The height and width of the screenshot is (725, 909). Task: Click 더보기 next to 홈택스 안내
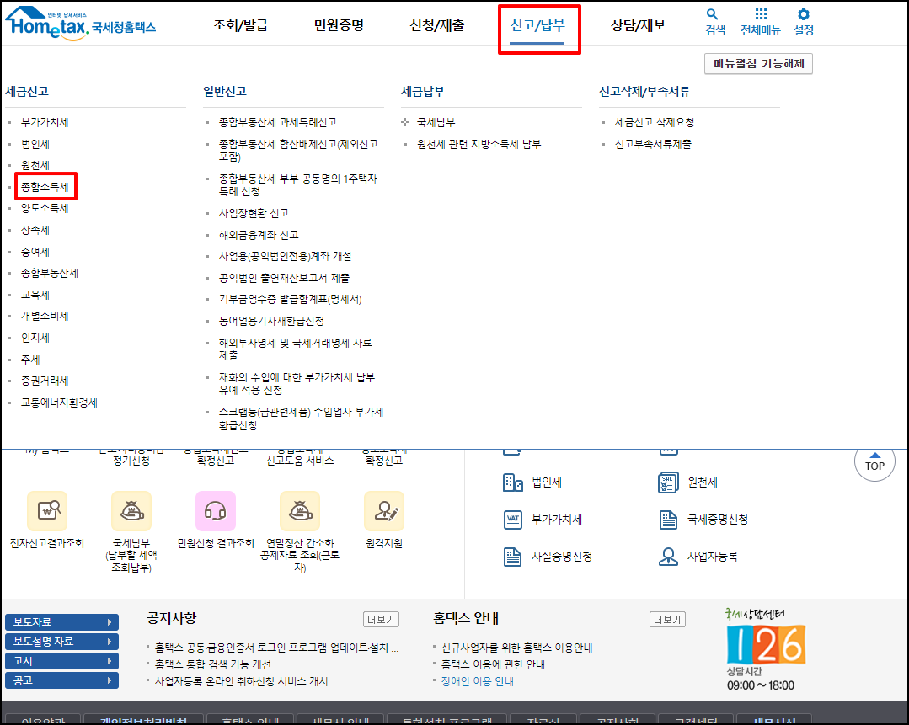tap(667, 620)
